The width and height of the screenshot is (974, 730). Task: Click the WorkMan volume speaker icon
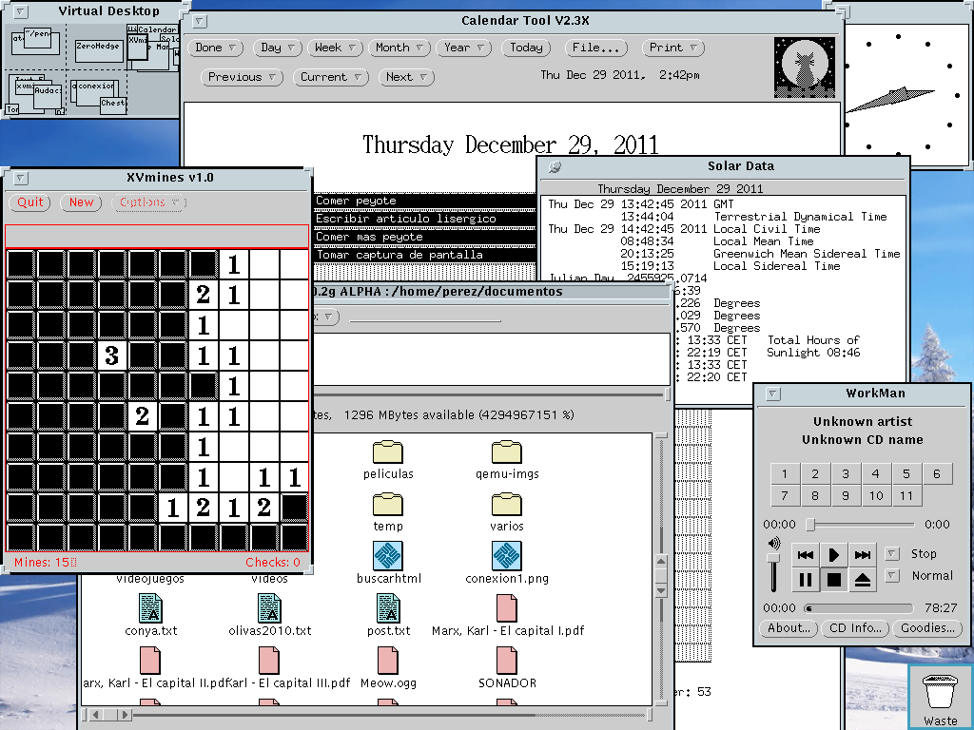(774, 544)
